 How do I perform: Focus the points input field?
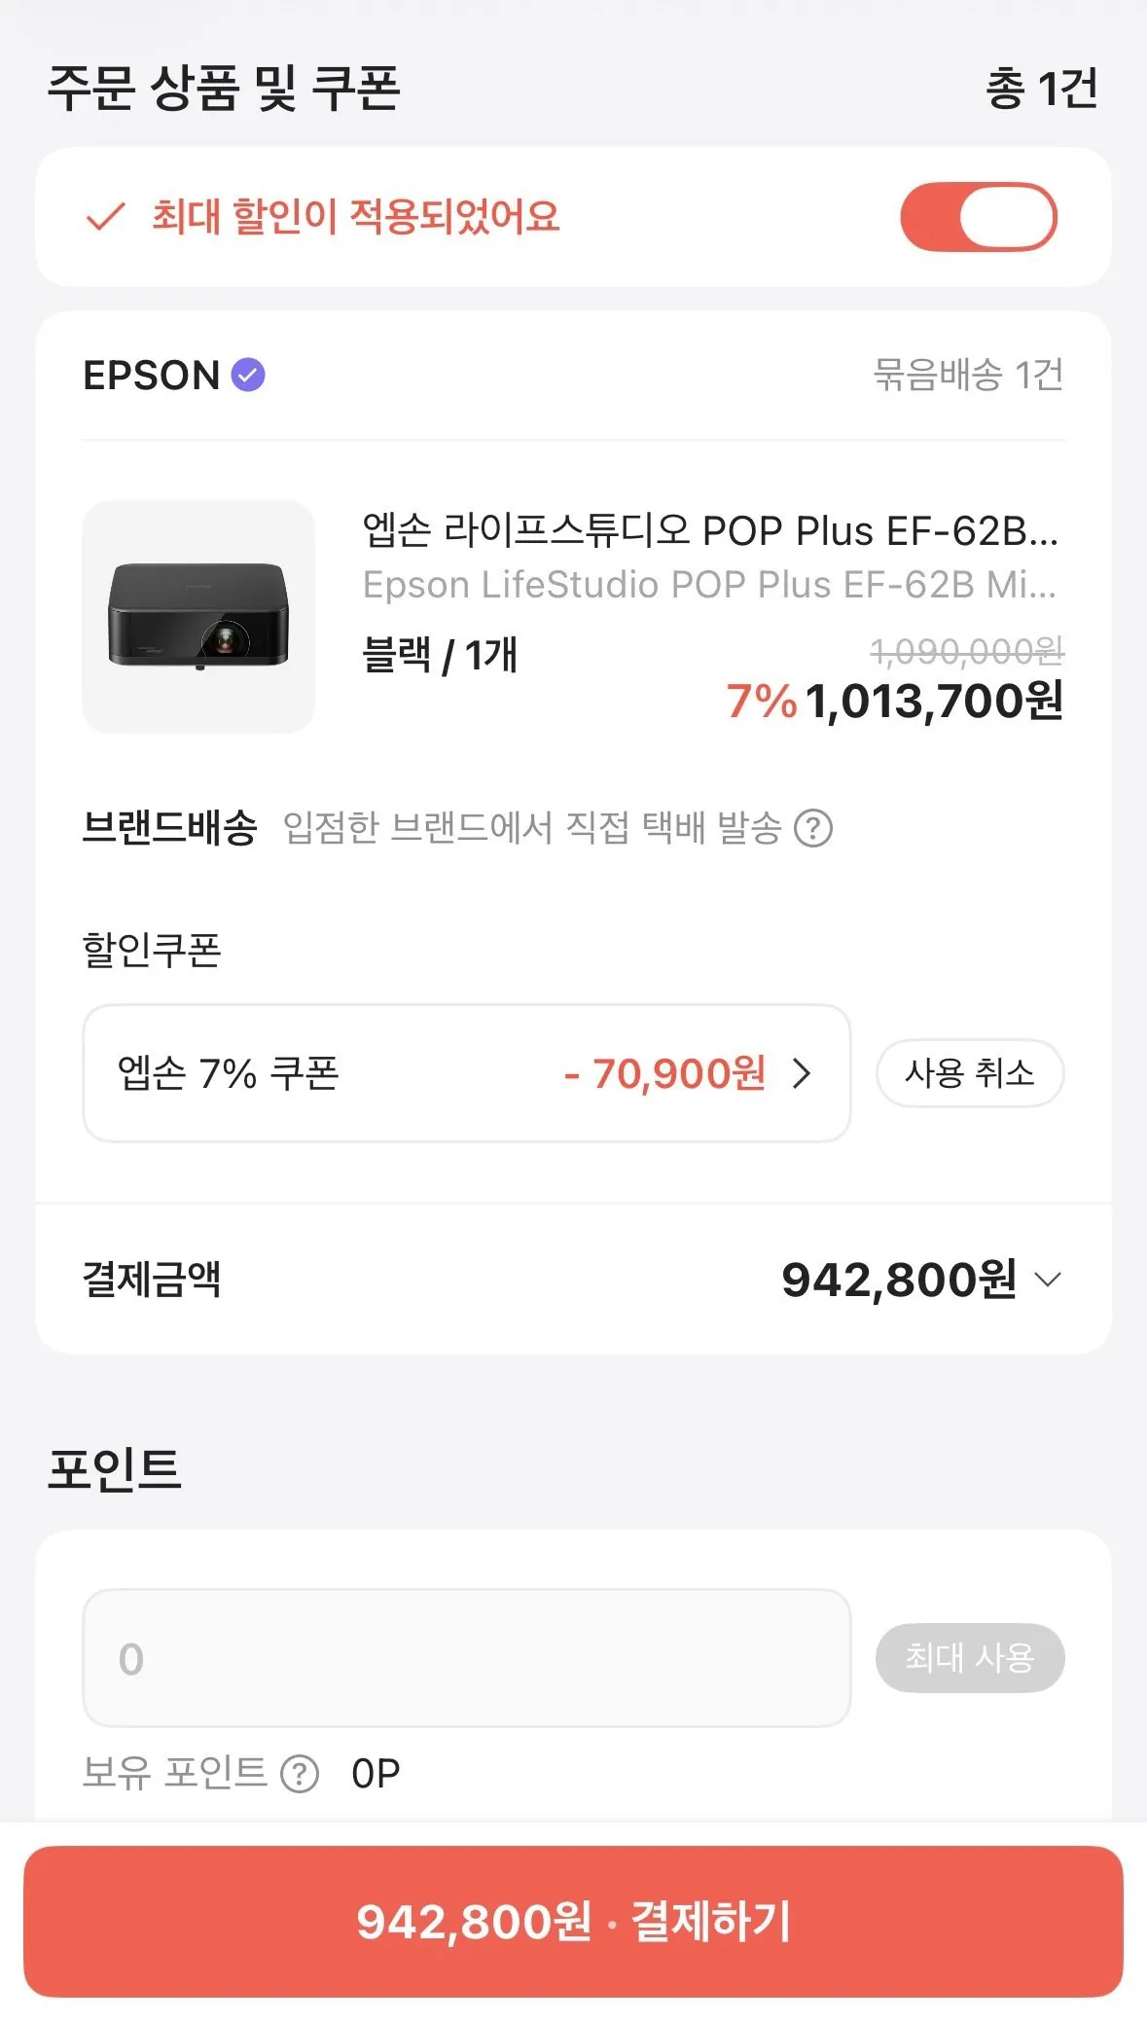pos(466,1658)
